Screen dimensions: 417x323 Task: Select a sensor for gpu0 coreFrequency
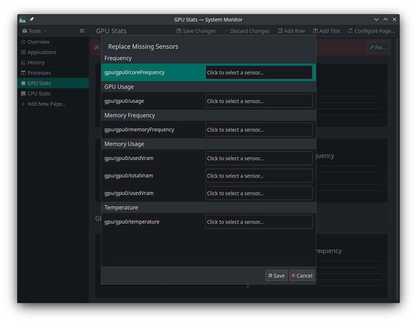click(259, 72)
